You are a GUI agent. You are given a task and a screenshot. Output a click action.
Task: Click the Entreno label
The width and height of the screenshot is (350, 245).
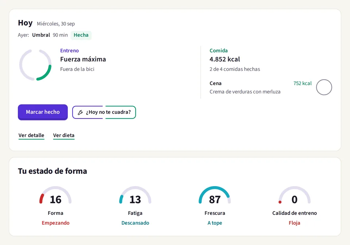[69, 51]
